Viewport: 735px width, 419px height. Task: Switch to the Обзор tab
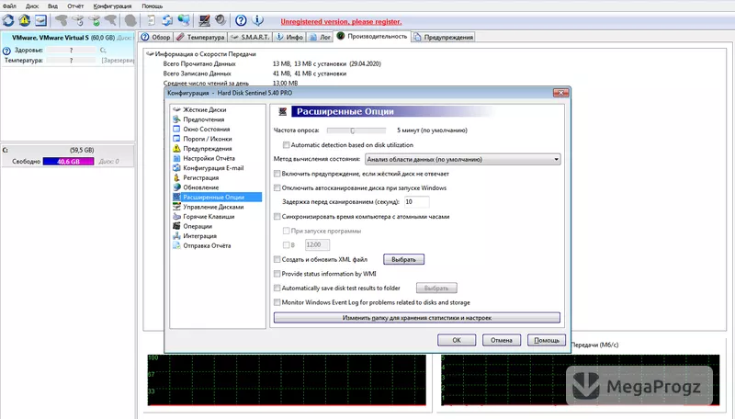[x=156, y=37]
